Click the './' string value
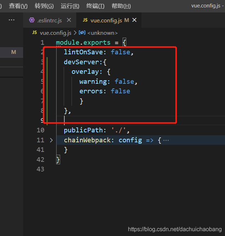This screenshot has width=225, height=236. [118, 130]
